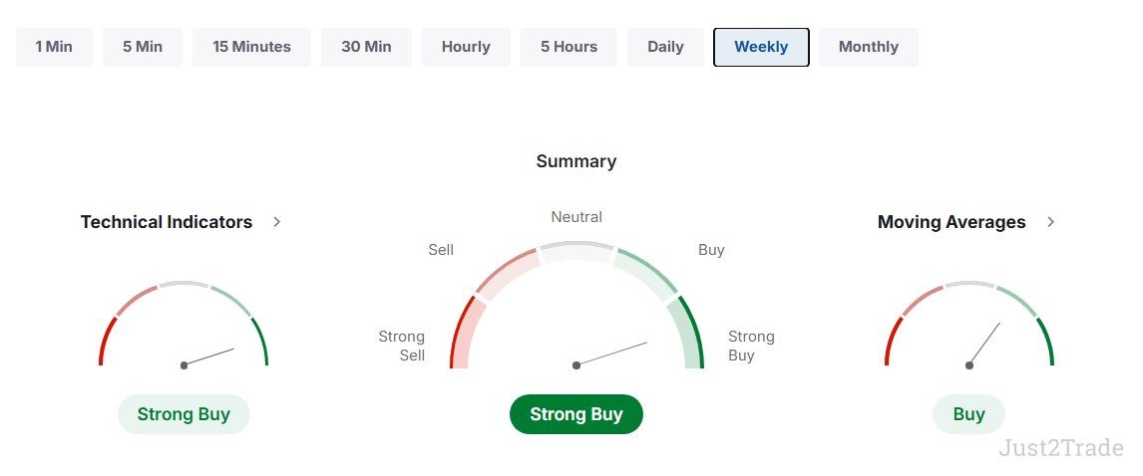
Task: Click the Technical Indicators gauge needle
Action: (209, 357)
